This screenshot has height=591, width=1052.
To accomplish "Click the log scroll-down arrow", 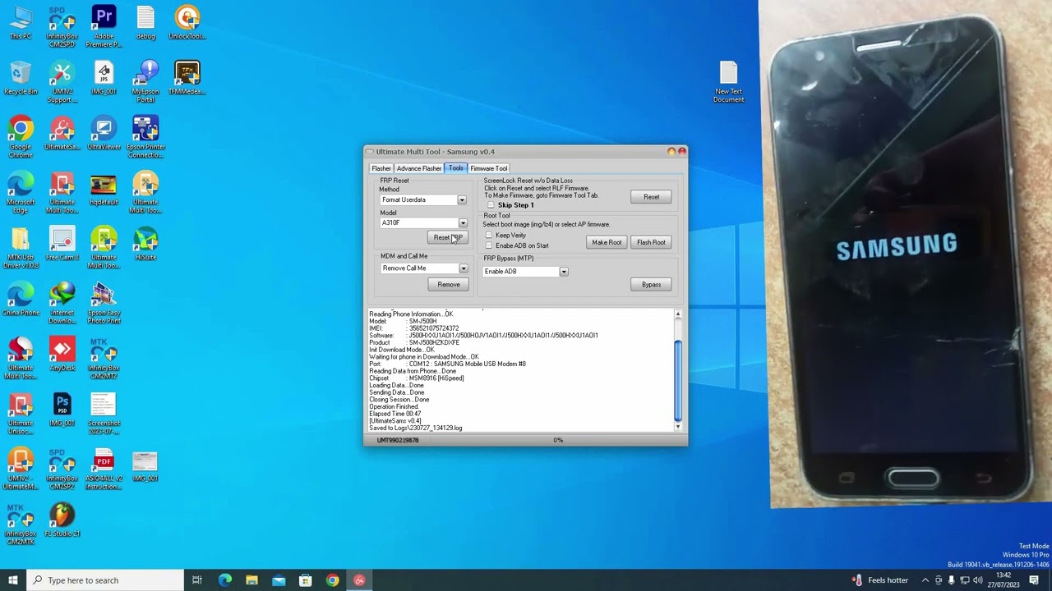I will 678,427.
